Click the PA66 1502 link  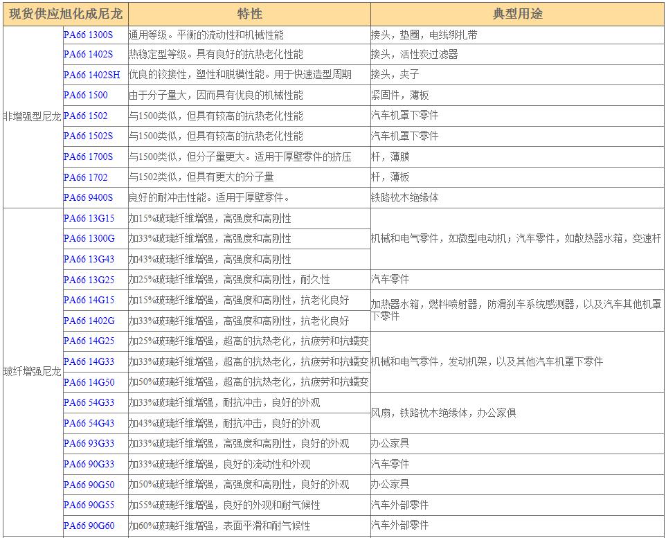coord(85,116)
